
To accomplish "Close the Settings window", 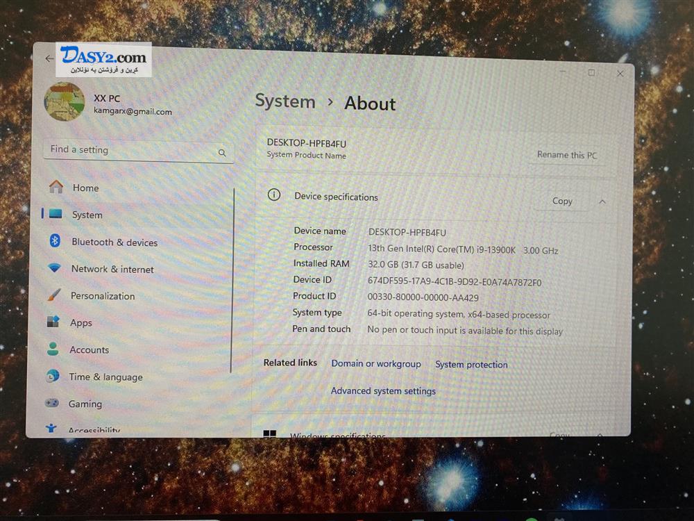I will coord(620,74).
